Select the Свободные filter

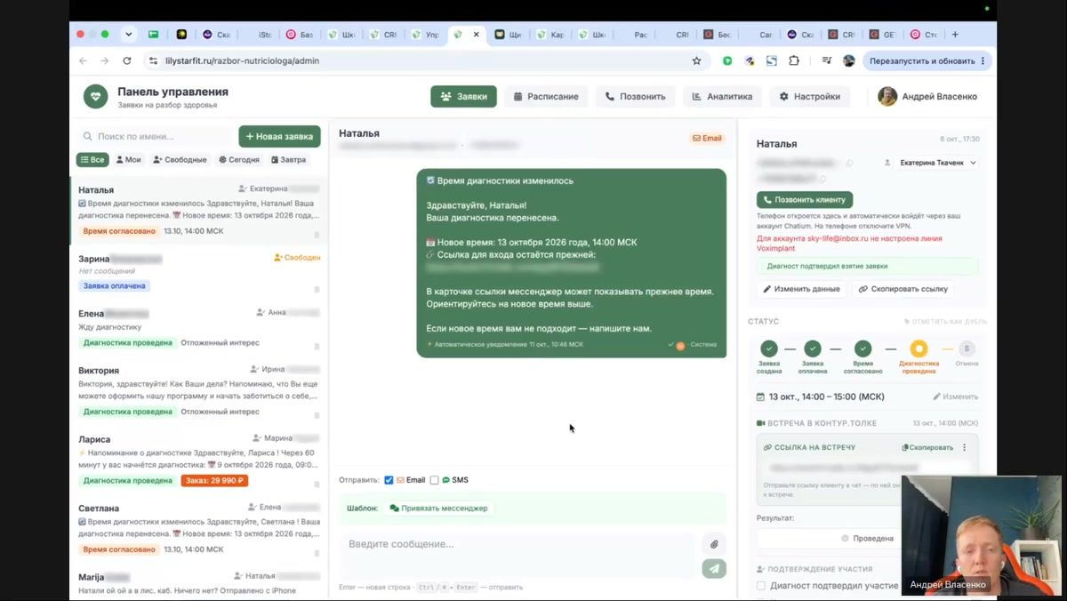coord(180,160)
